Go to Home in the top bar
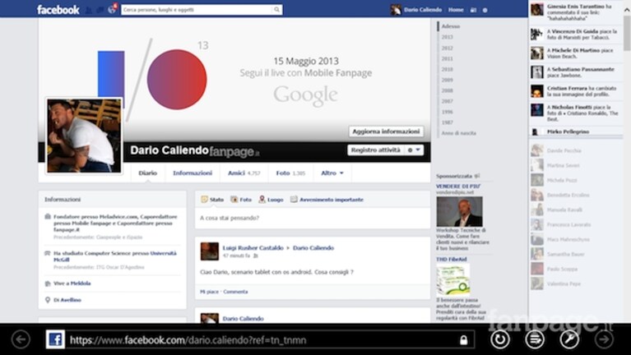631x355 pixels. click(456, 10)
